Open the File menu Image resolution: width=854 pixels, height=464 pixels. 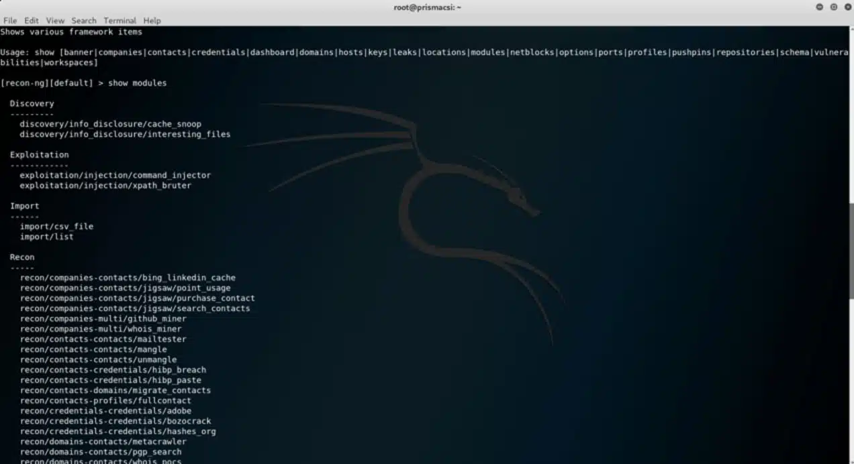[x=10, y=21]
